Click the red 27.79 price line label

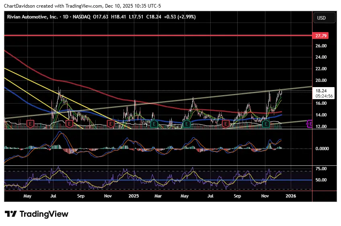[x=320, y=36]
